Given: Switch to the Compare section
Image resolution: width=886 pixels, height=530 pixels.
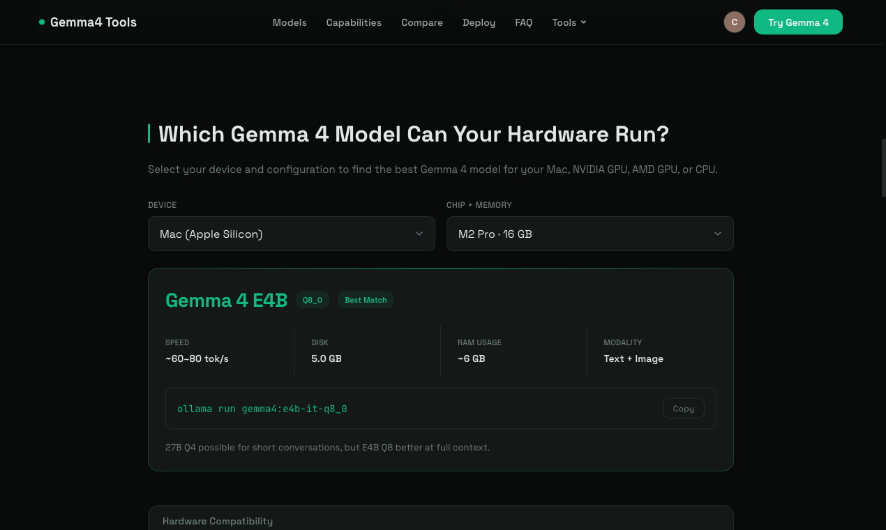Looking at the screenshot, I should click(x=421, y=22).
